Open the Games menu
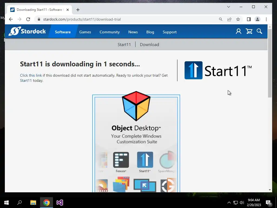 coord(85,32)
